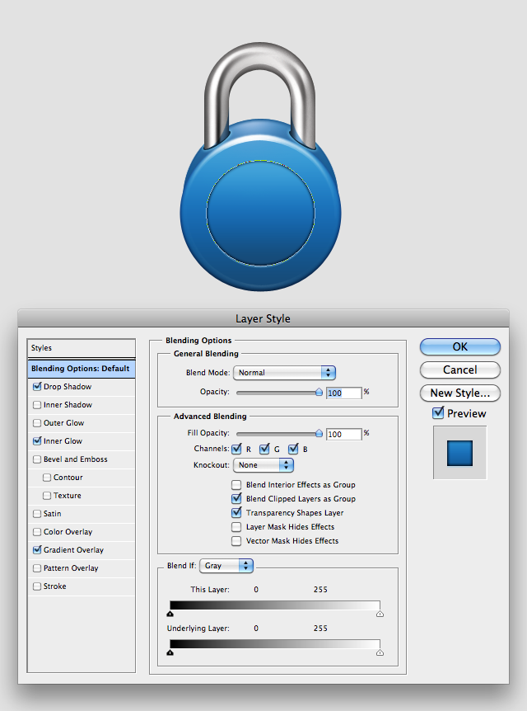Toggle the Gradient Overlay checkbox
This screenshot has width=527, height=711.
pyautogui.click(x=37, y=549)
